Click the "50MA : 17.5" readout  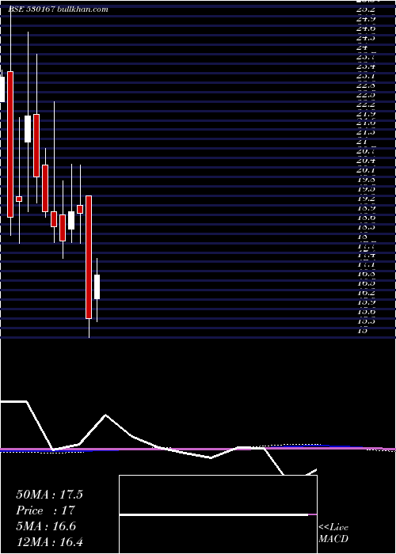point(49,495)
